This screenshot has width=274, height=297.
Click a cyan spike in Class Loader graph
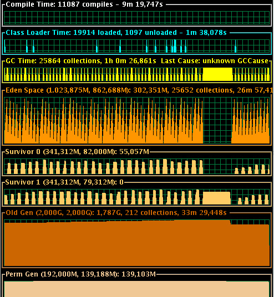tap(120, 46)
